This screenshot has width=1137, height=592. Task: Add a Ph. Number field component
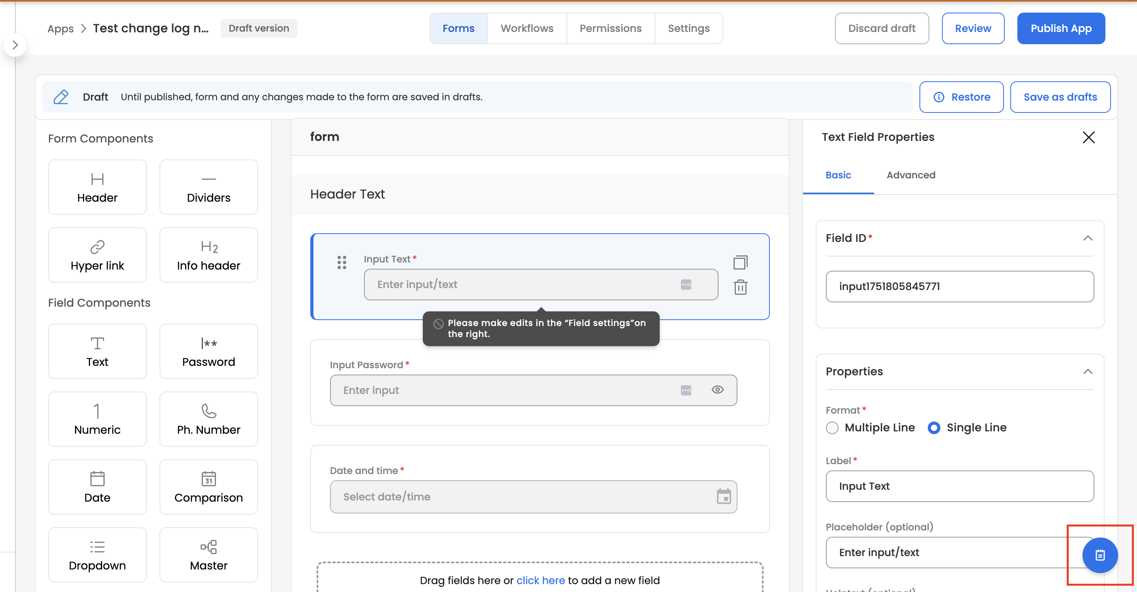coord(208,419)
